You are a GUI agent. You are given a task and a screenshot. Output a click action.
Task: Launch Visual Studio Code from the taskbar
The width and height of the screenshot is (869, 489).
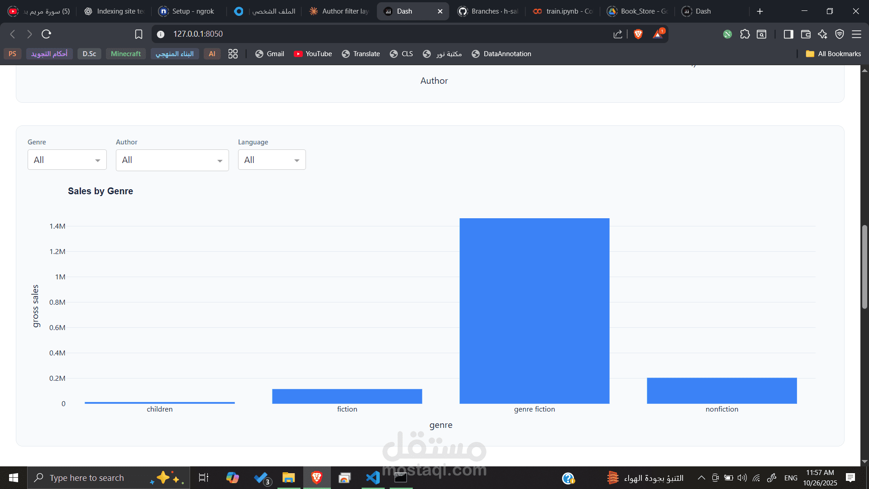tap(373, 478)
